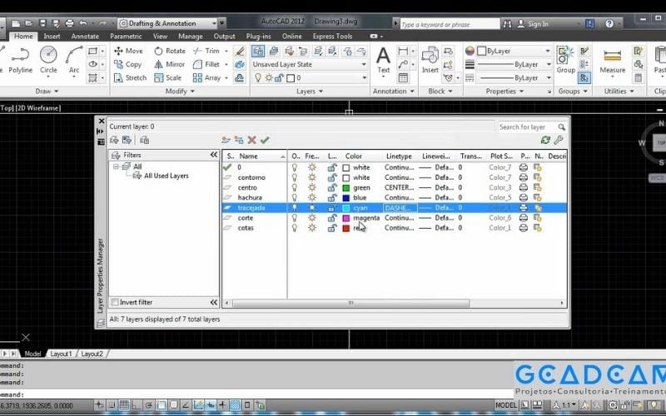Turn off layer 0 lightbulb

[x=295, y=168]
